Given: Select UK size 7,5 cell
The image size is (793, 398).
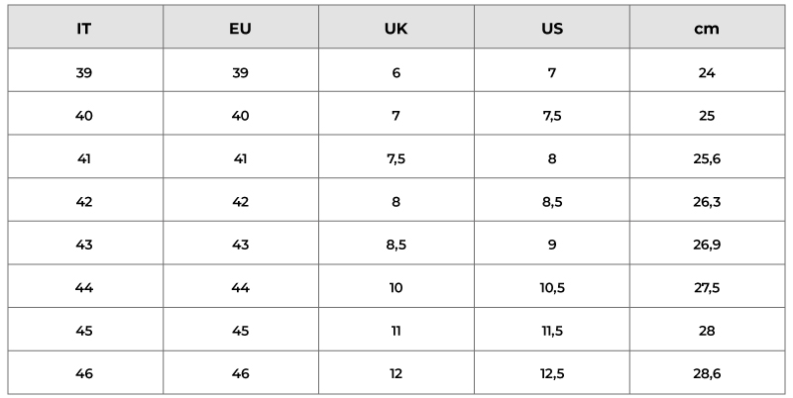Looking at the screenshot, I should tap(396, 156).
